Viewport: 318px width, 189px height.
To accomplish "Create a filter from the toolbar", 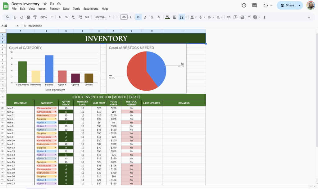I will (249, 17).
